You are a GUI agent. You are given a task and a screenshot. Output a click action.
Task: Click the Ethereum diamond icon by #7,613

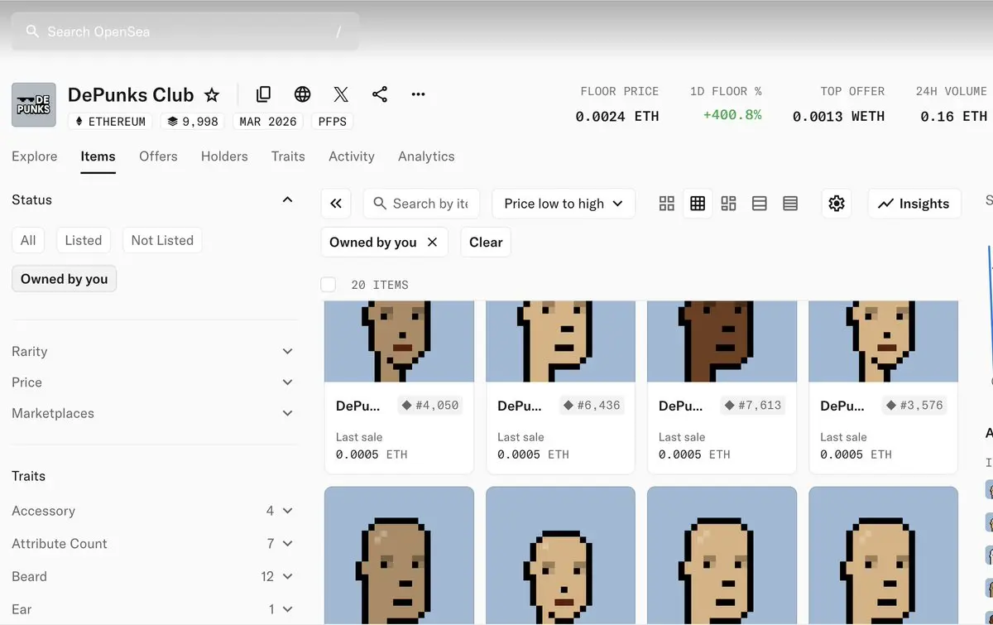(x=729, y=406)
